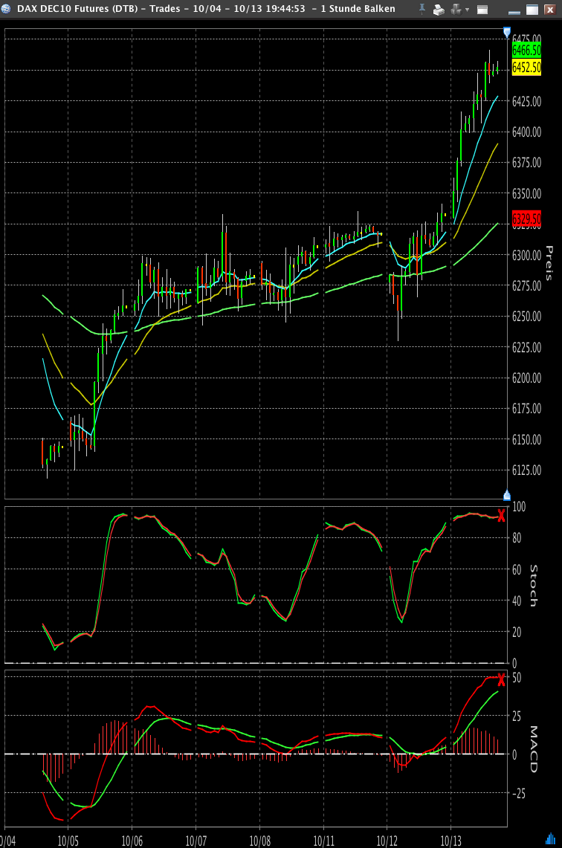This screenshot has height=848, width=562.
Task: Remove the MACD indicator with its red X
Action: 502,680
